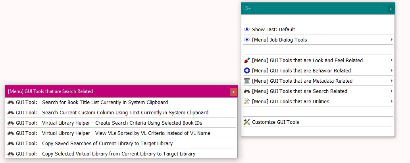Select Copy Saved Searches of Current Library

[x=107, y=144]
